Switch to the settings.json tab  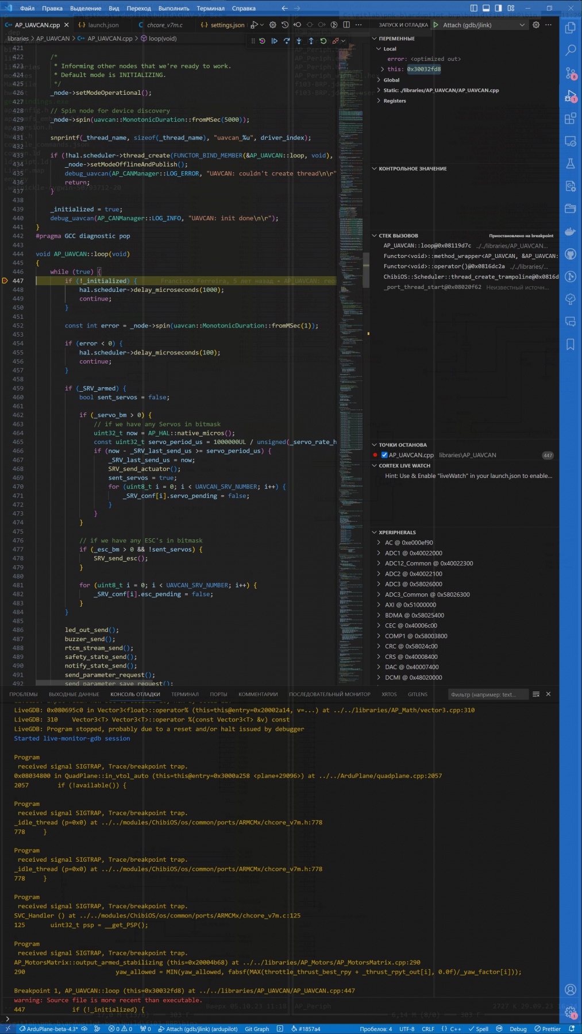coord(222,25)
